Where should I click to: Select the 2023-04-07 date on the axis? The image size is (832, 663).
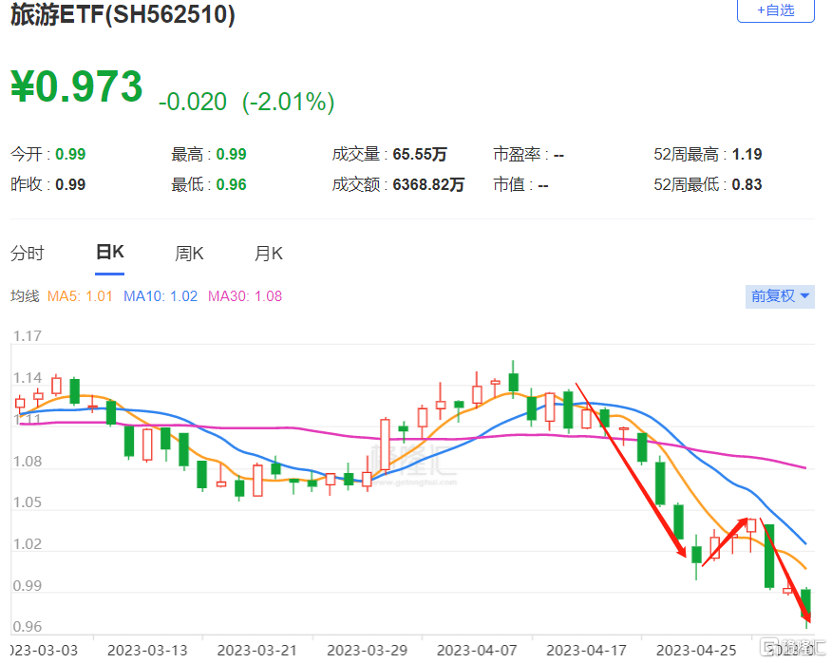[x=472, y=650]
